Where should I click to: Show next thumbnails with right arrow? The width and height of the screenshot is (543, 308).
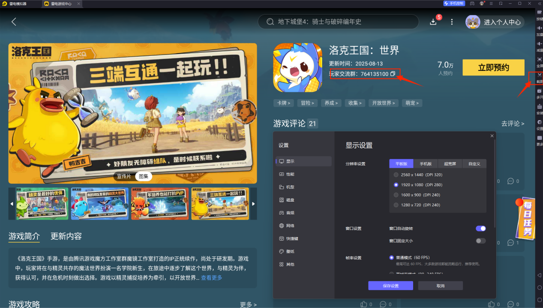coord(253,204)
